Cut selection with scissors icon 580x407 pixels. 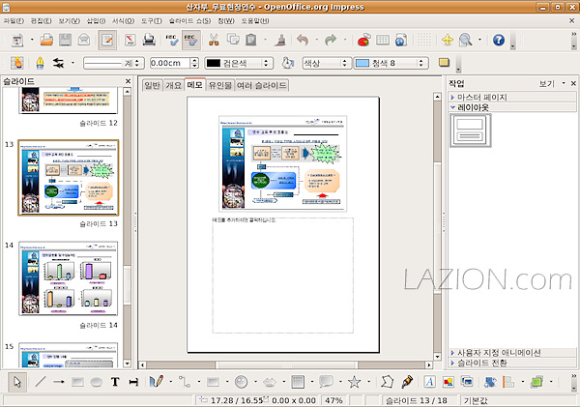[x=214, y=40]
